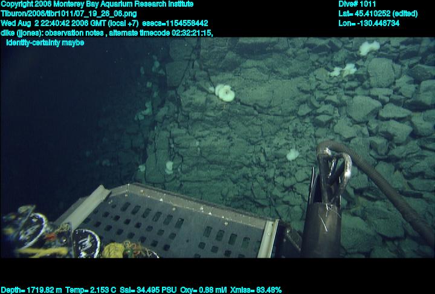This screenshot has width=435, height=294.
Task: Click the Monterey Bay Aquarium Research Institute copyright line
Action: pos(97,4)
